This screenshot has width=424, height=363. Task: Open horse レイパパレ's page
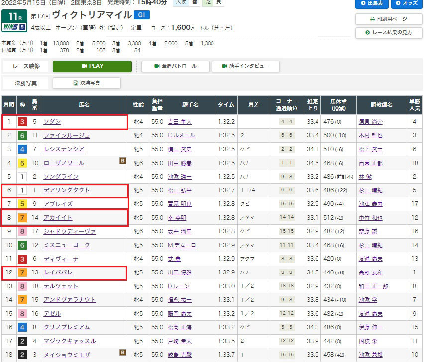pyautogui.click(x=58, y=272)
